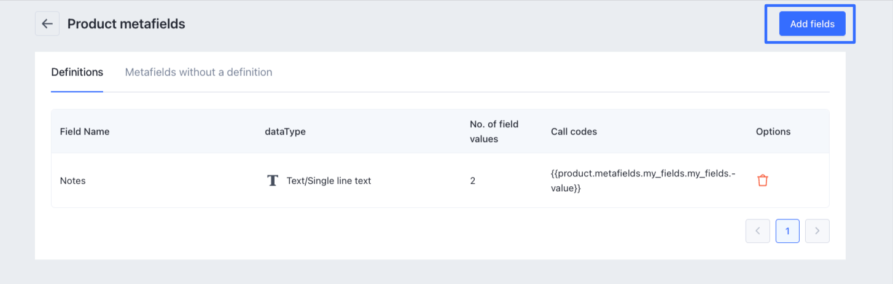Click the field values count 2
Screen dimensions: 893x284
pyautogui.click(x=473, y=181)
